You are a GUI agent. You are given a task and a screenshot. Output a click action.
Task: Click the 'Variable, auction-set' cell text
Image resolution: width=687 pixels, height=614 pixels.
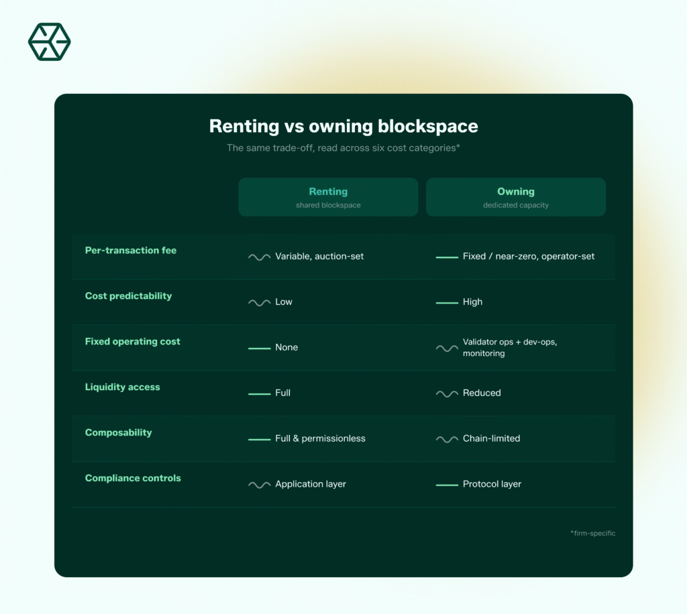pos(319,256)
